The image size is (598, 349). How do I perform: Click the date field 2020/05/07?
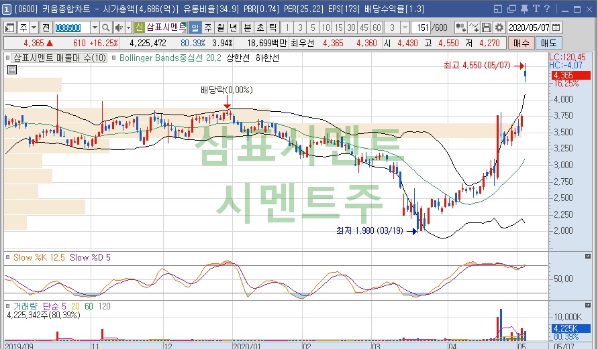(x=529, y=27)
